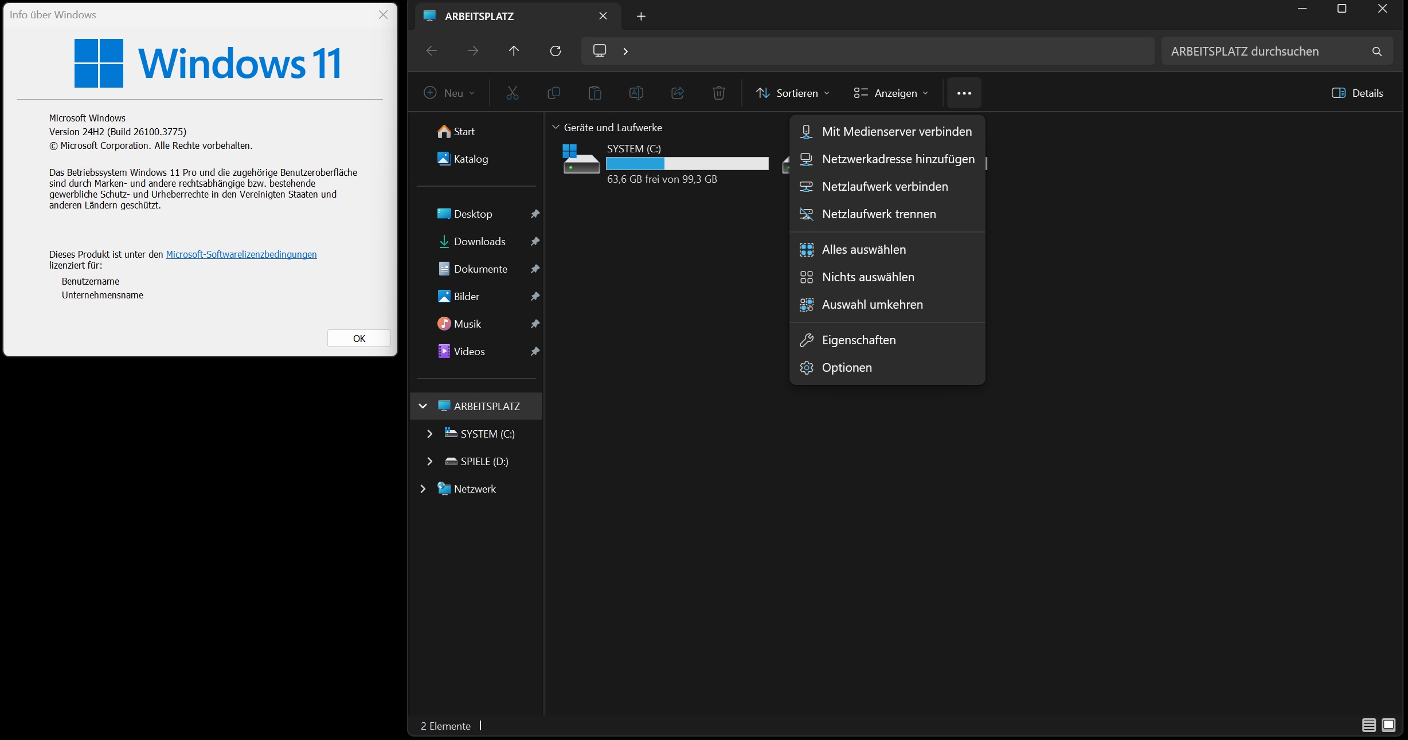Open the three-dots more options button

964,93
